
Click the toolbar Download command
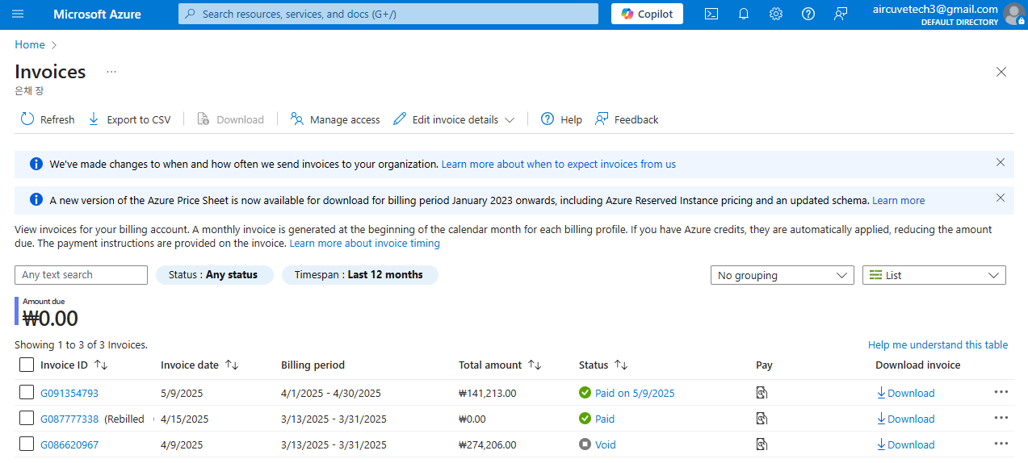click(x=231, y=119)
